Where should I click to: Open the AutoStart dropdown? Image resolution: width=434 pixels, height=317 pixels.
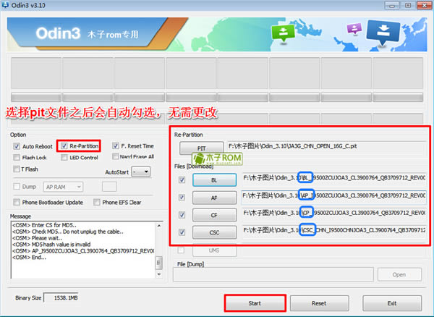pyautogui.click(x=142, y=172)
